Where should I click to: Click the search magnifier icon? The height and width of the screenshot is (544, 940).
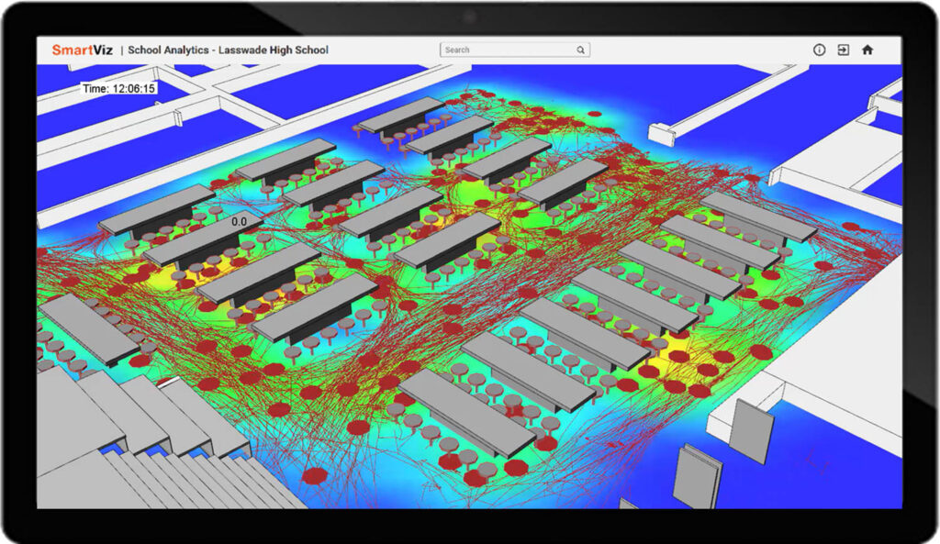[x=580, y=50]
